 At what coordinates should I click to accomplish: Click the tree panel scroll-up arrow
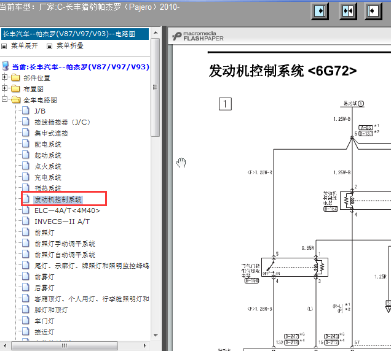click(x=156, y=33)
